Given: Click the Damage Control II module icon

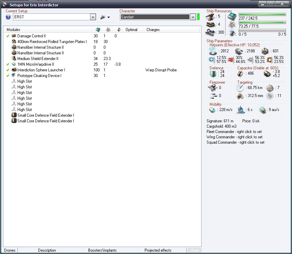Looking at the screenshot, I should (x=14, y=36).
